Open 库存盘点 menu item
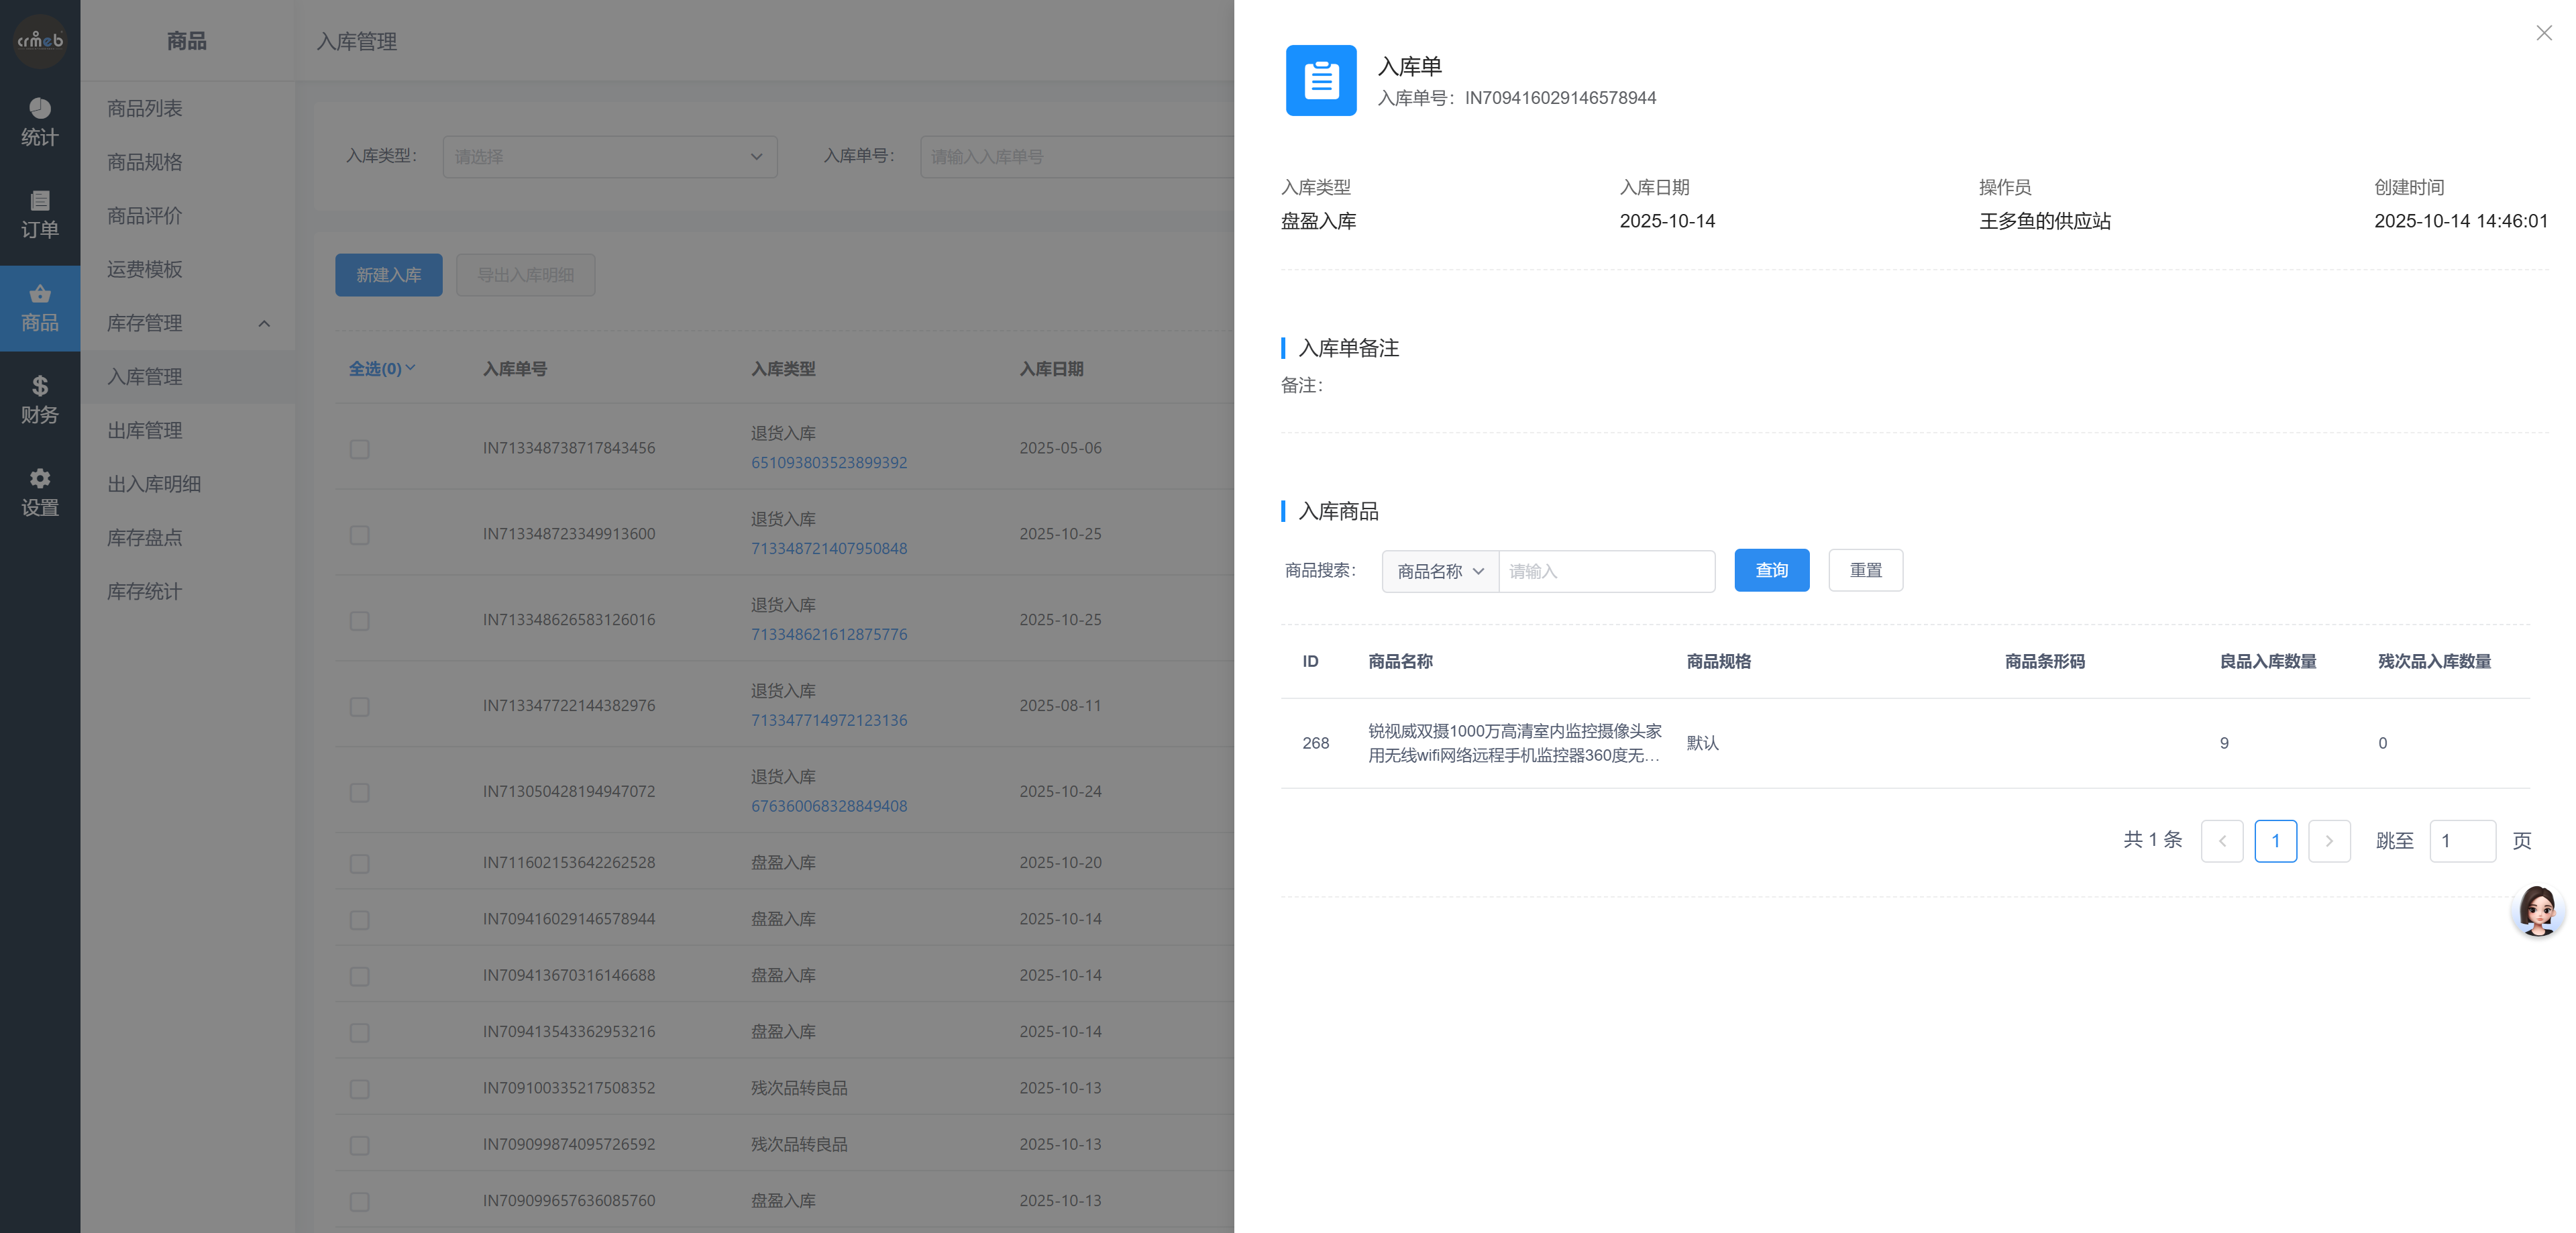Image resolution: width=2576 pixels, height=1233 pixels. click(145, 538)
